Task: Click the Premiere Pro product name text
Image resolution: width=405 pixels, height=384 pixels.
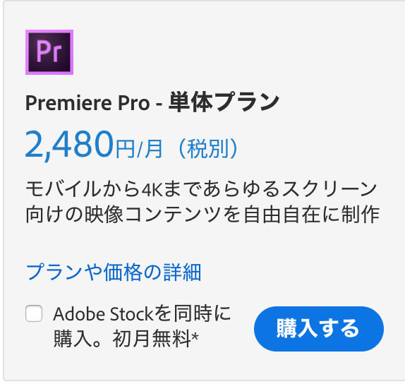Action: 87,103
